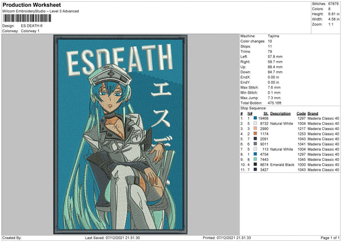This screenshot has width=342, height=242.
Task: Select the design name ES DEATH 6
Action: 31,26
